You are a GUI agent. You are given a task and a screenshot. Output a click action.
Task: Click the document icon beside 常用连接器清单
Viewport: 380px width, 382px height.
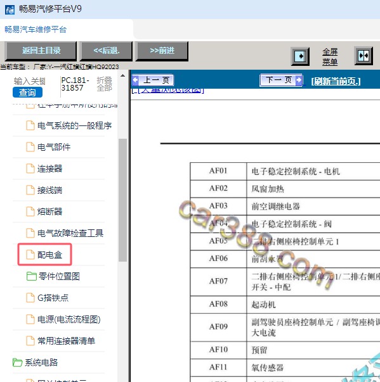(x=30, y=341)
